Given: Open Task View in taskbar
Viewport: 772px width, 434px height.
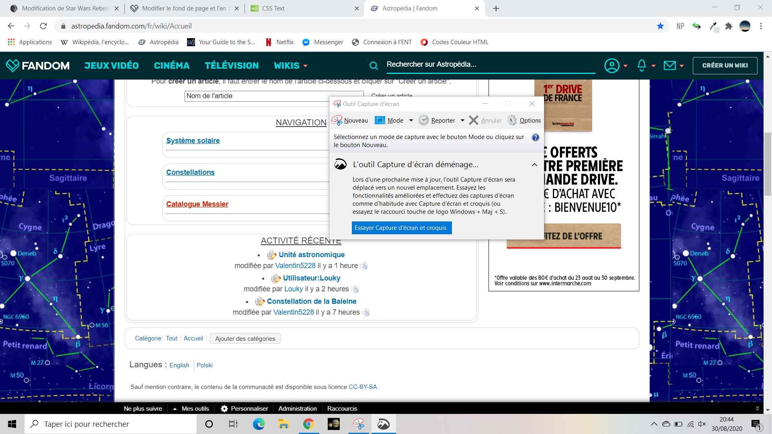Looking at the screenshot, I should coord(233,424).
